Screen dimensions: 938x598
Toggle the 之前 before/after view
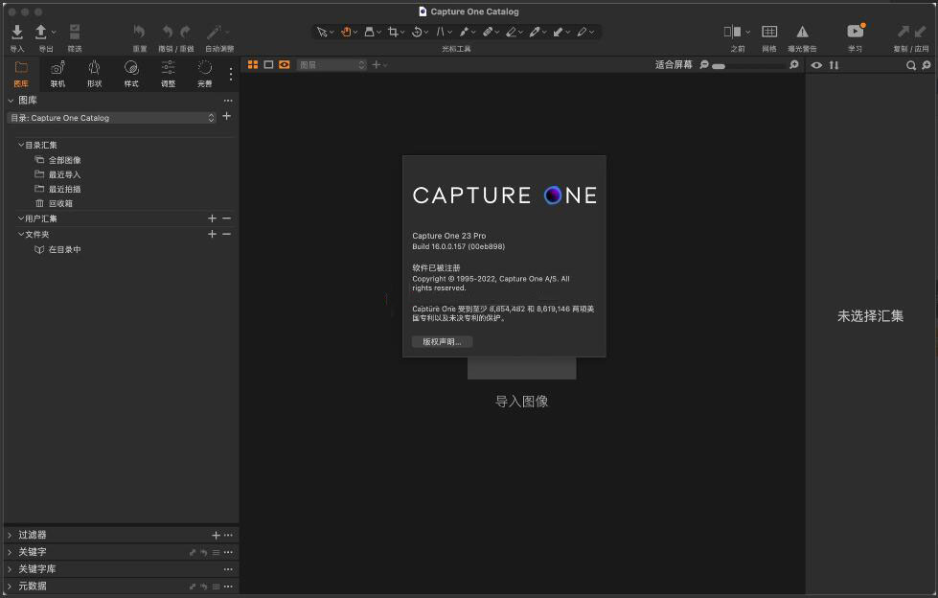733,32
